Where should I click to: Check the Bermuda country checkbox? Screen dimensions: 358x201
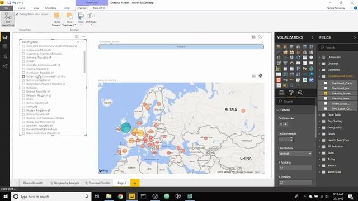(x=23, y=107)
